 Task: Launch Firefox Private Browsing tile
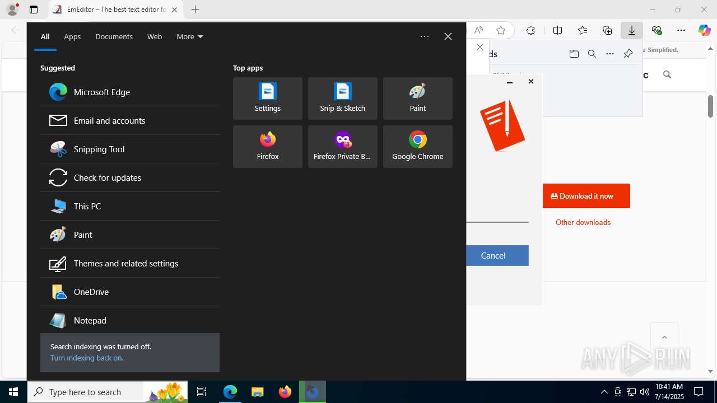click(x=343, y=147)
